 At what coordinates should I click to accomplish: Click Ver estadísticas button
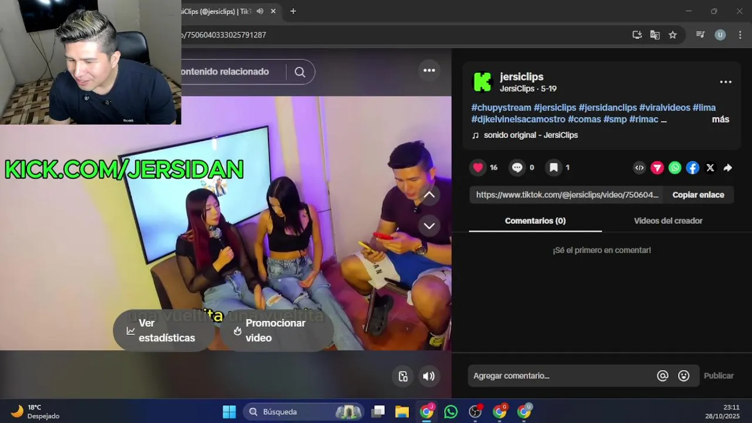tap(163, 331)
